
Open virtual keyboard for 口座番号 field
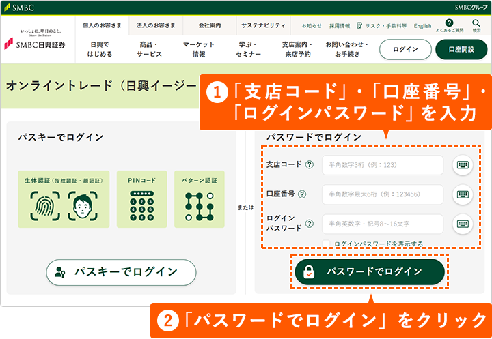463,194
